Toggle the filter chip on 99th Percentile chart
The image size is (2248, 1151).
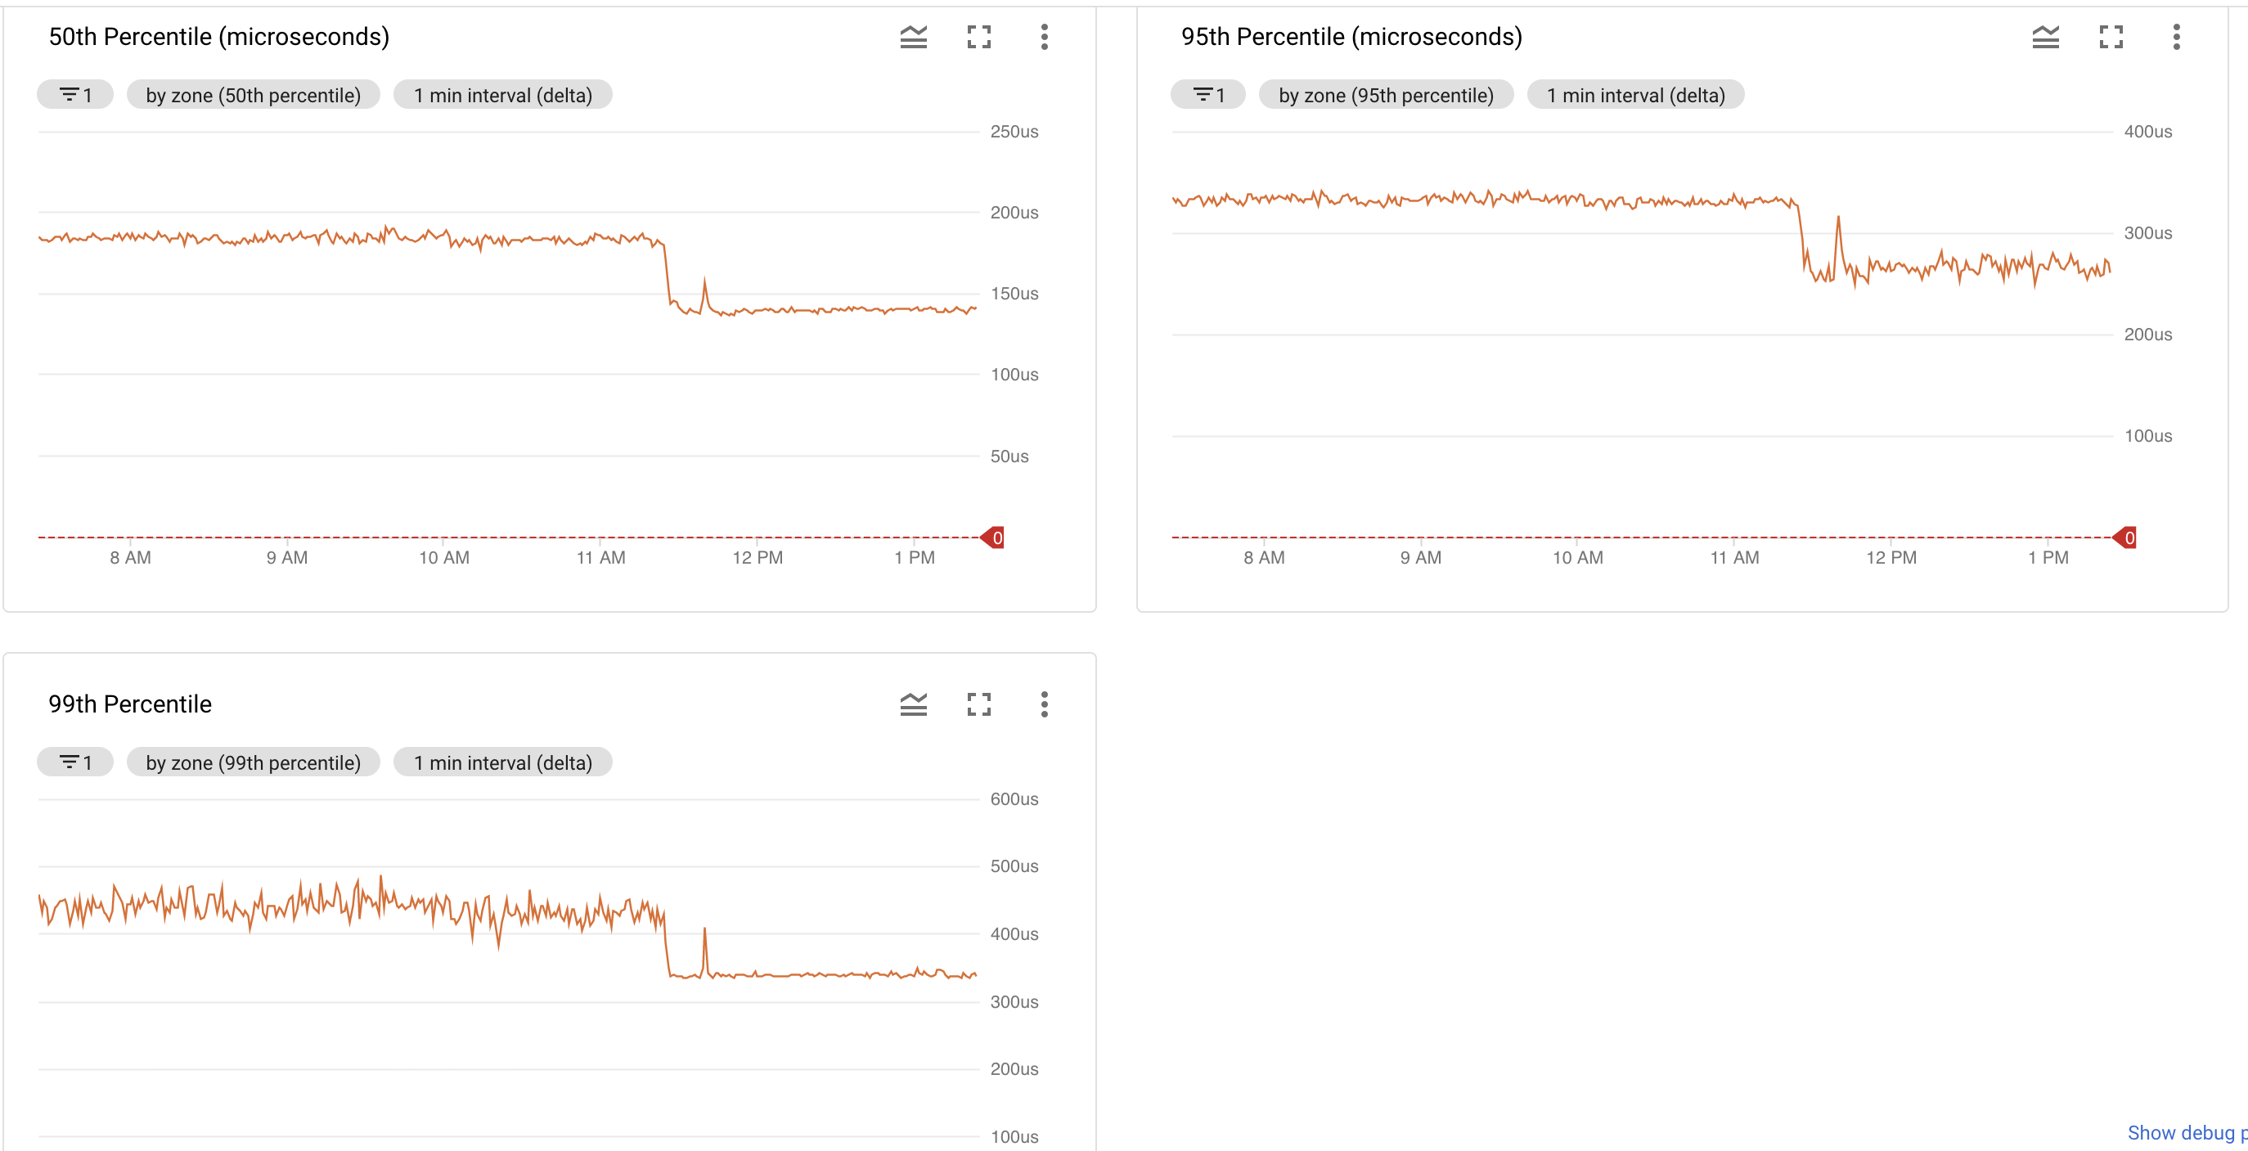[75, 762]
